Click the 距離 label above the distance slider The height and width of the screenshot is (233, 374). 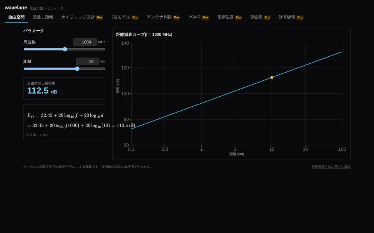(27, 62)
